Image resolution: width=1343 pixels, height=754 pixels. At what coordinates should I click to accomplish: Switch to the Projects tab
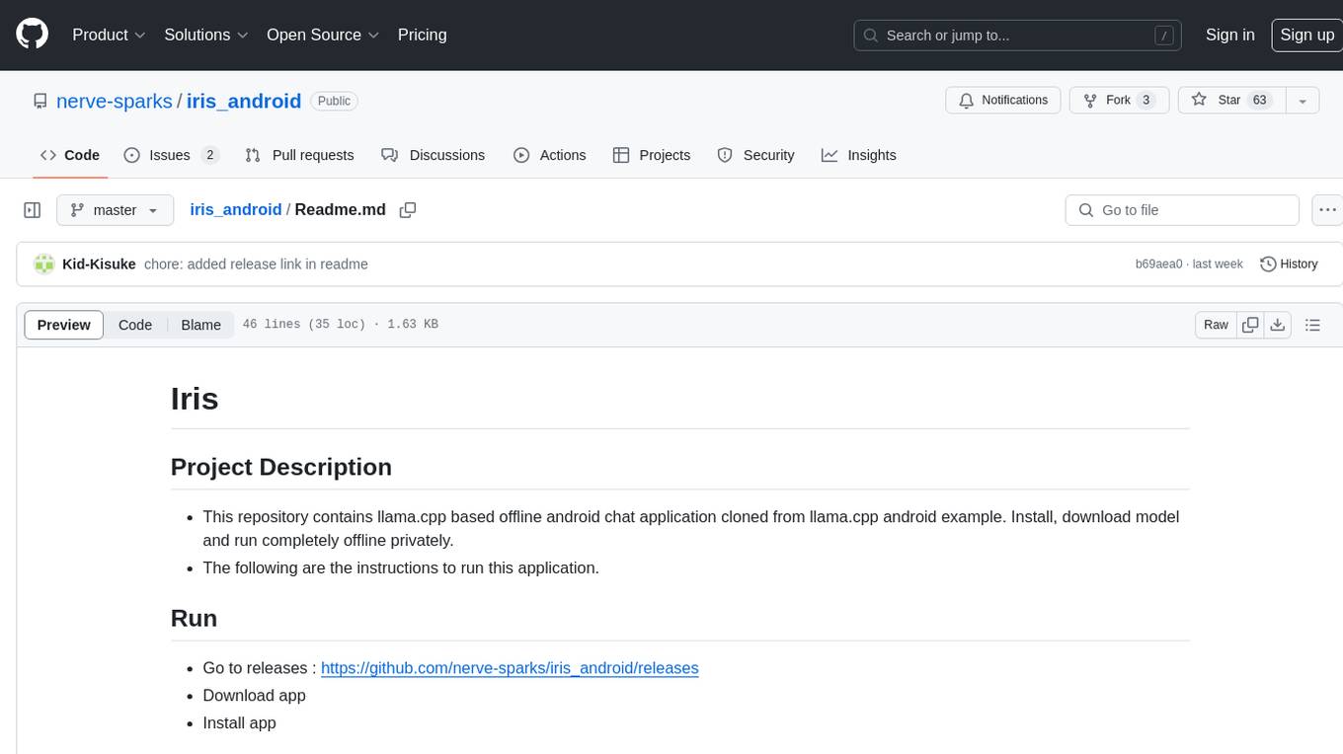point(652,155)
